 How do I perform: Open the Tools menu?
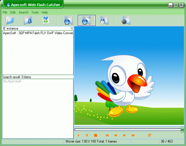click(x=35, y=12)
